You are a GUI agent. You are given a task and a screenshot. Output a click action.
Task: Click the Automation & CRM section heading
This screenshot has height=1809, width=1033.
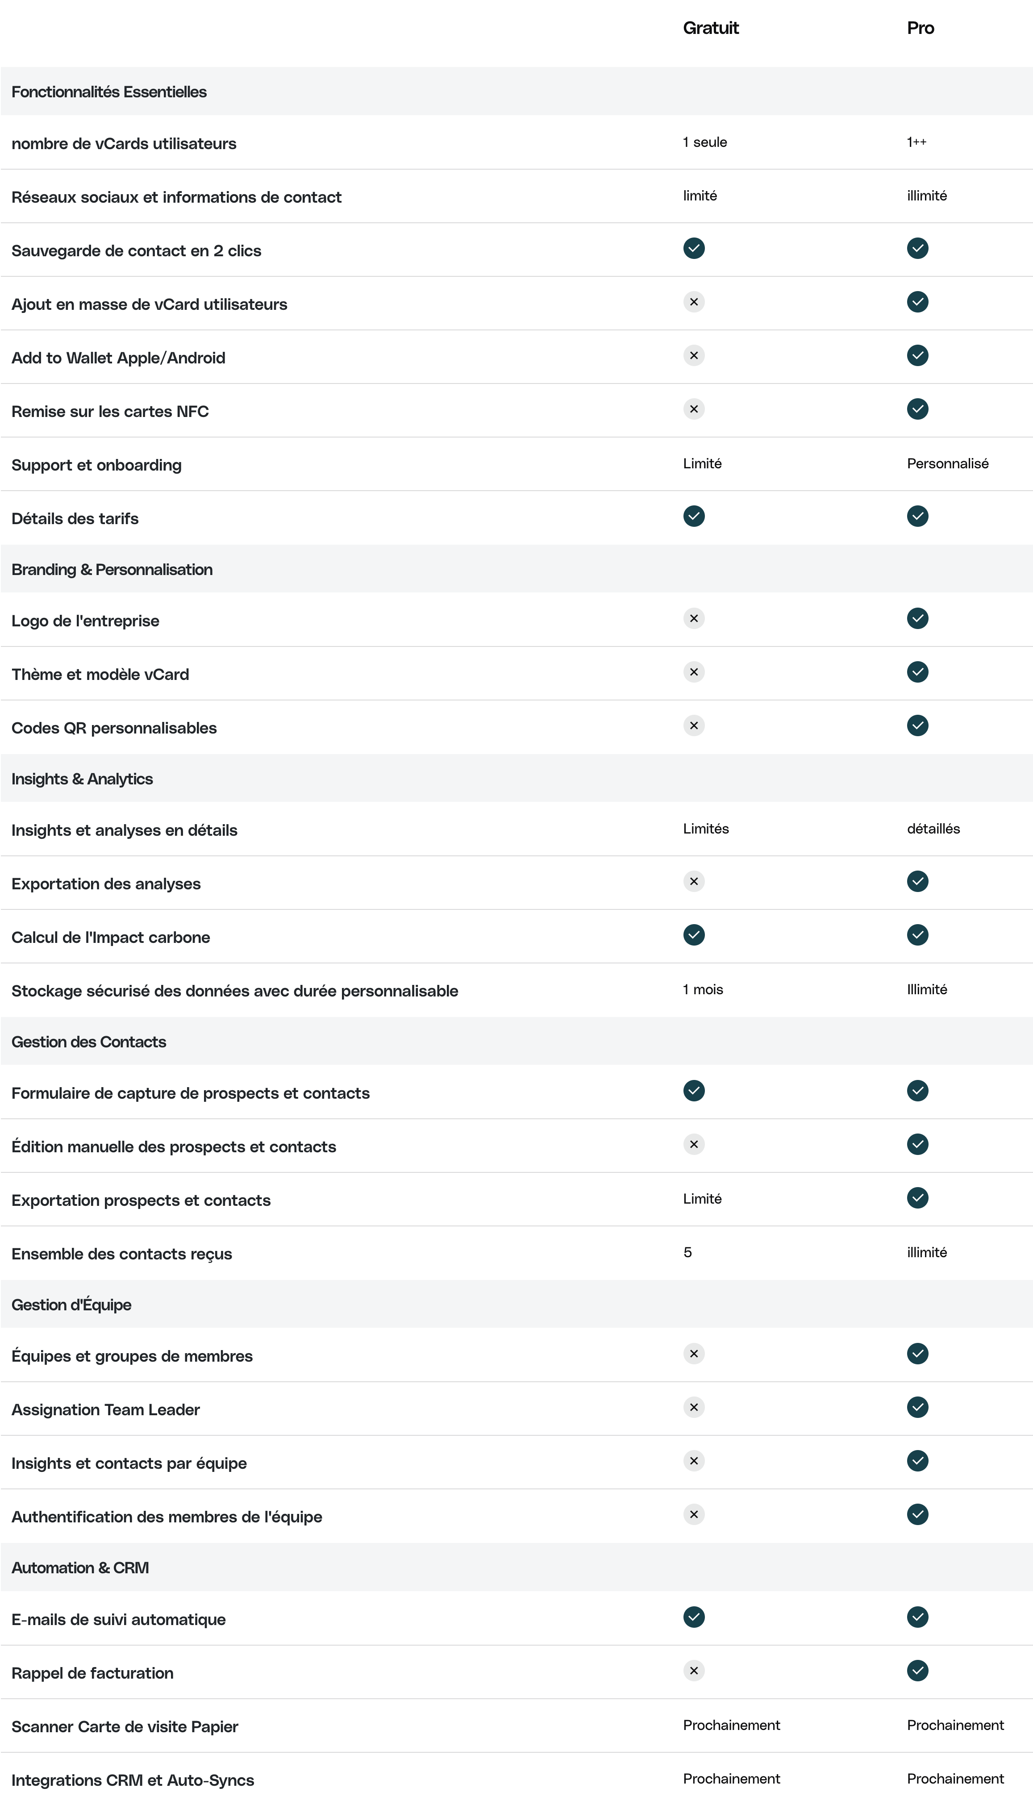pyautogui.click(x=80, y=1567)
